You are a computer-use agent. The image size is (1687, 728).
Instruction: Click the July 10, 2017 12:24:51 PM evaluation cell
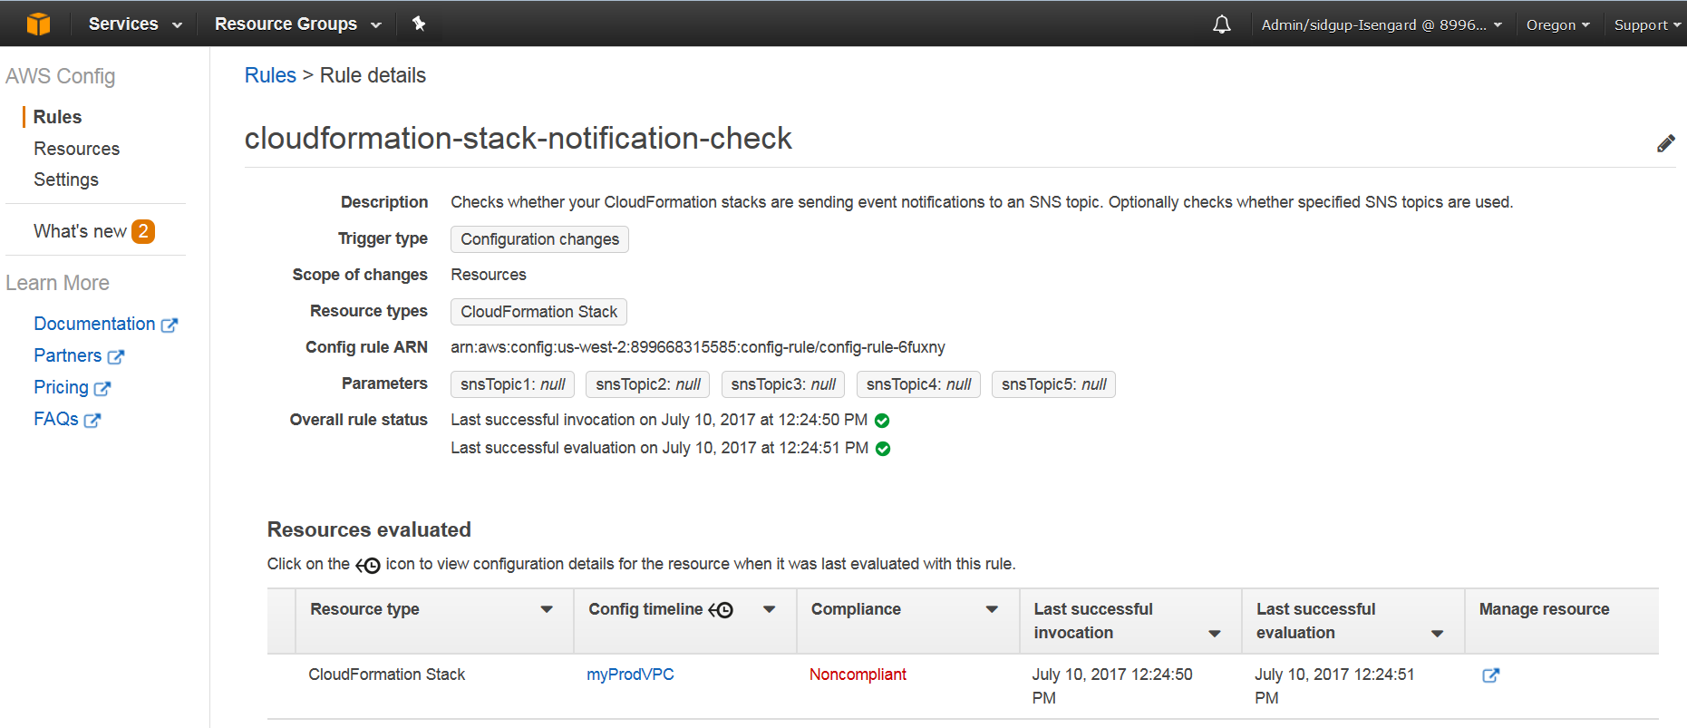(1334, 686)
